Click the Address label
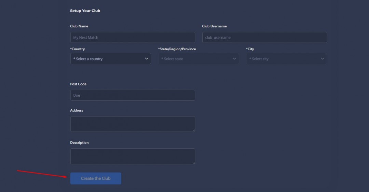The image size is (369, 192). click(77, 110)
